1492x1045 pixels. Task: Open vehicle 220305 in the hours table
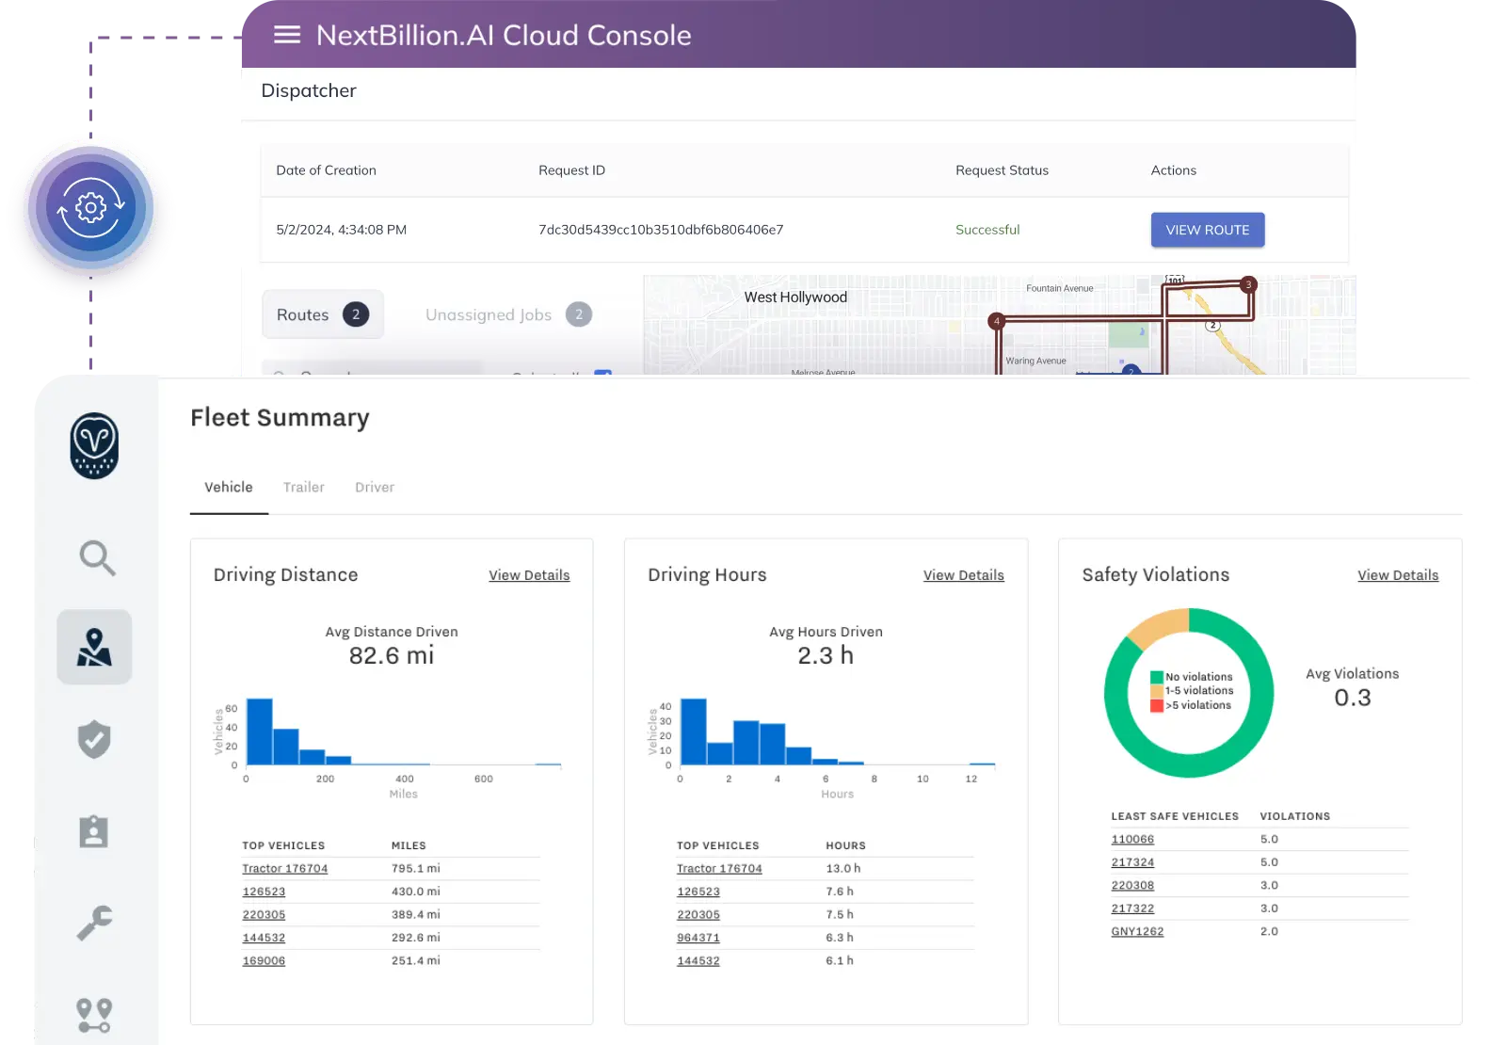[698, 914]
